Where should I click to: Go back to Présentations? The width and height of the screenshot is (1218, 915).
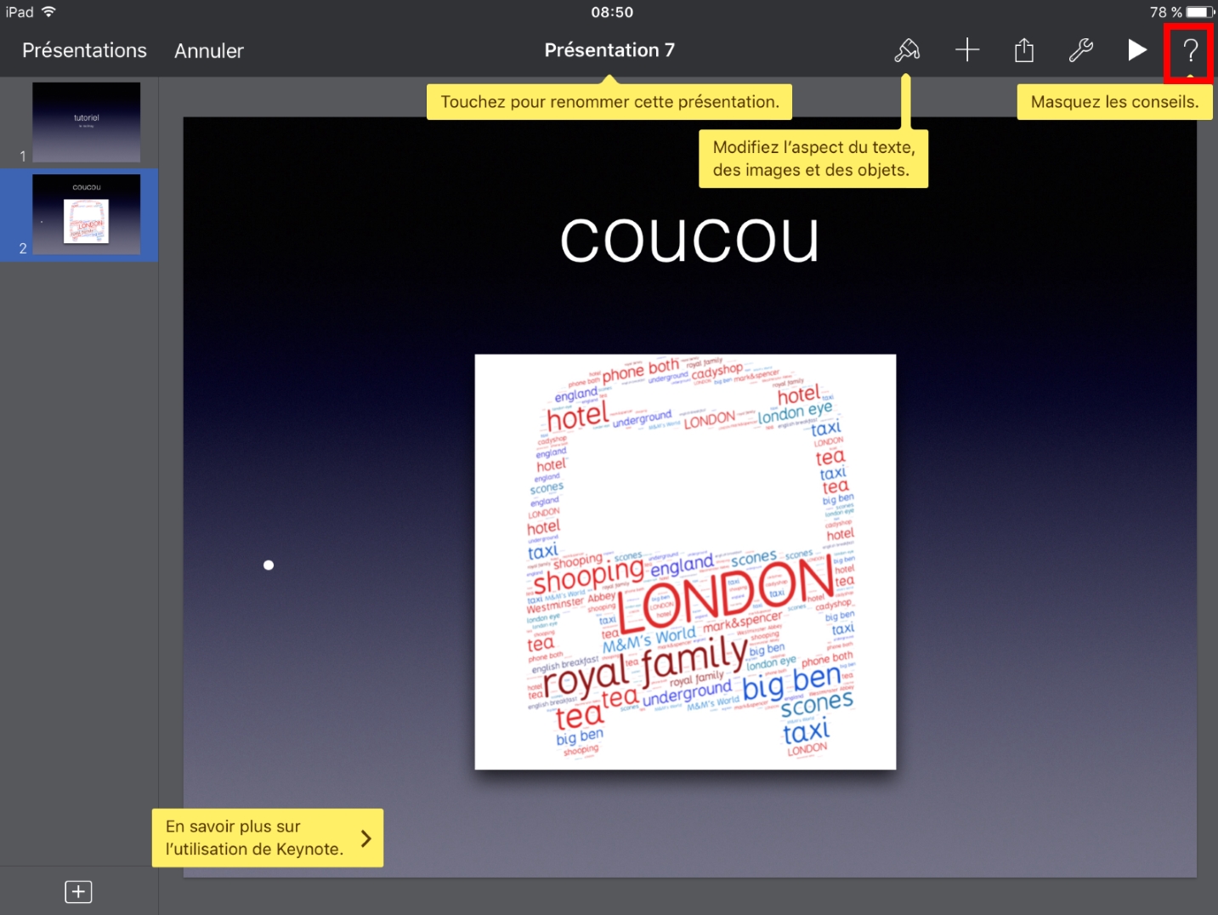tap(84, 51)
